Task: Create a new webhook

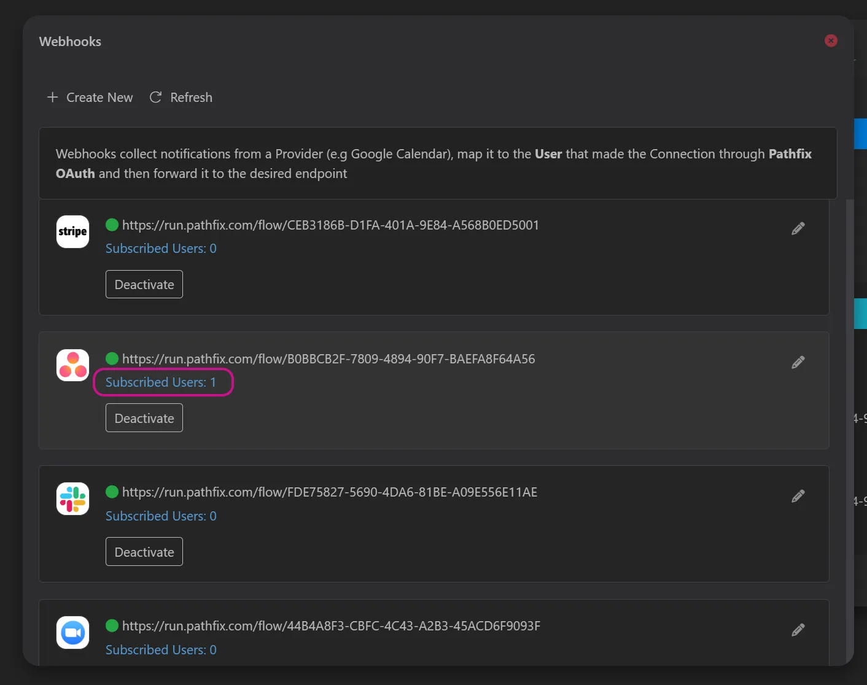Action: point(90,98)
